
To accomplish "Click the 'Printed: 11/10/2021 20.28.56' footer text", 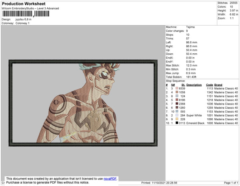I will point(159,183).
